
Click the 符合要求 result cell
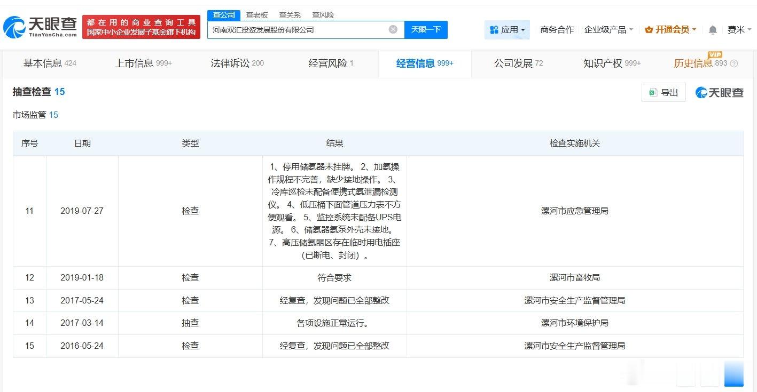334,278
